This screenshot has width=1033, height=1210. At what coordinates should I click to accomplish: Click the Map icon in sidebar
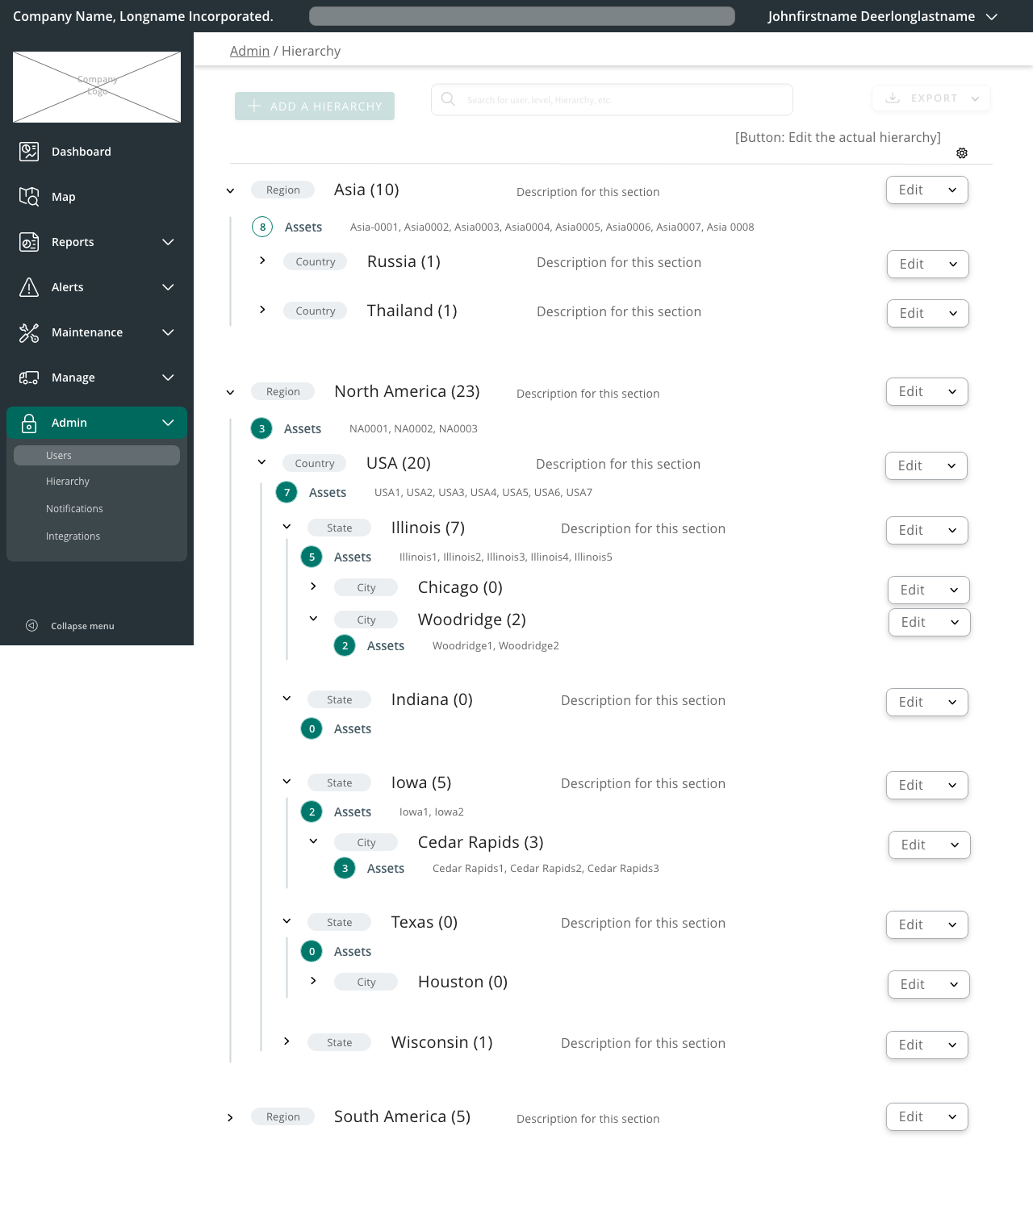[x=29, y=197]
